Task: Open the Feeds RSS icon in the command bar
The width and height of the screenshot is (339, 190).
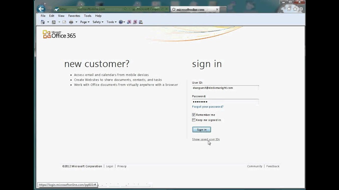Action: (54, 22)
